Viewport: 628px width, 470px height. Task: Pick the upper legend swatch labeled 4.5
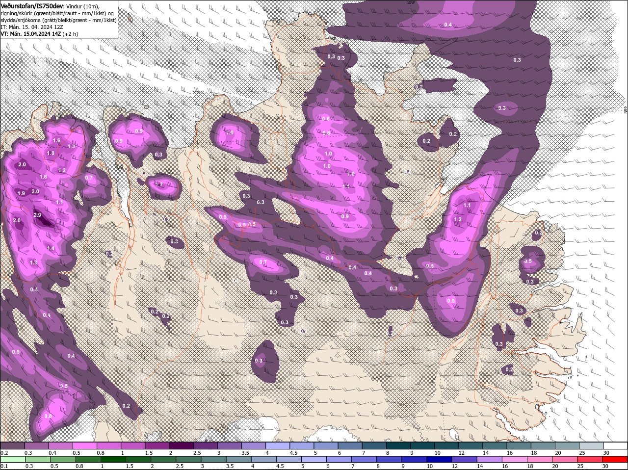coord(302,445)
